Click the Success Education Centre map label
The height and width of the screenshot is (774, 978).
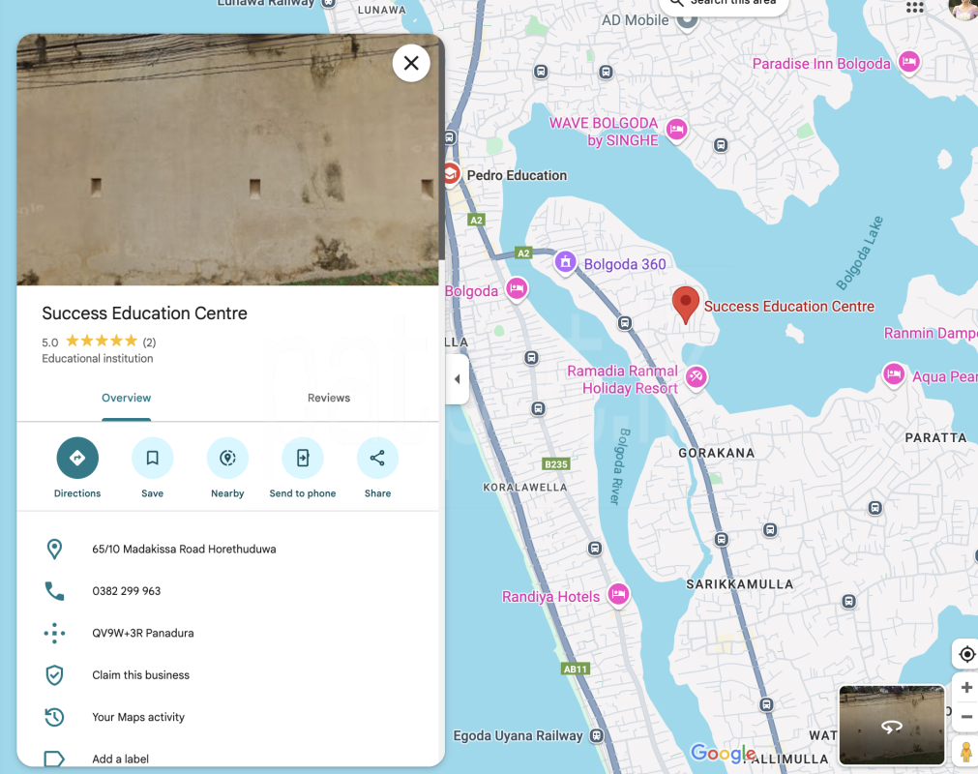(789, 307)
